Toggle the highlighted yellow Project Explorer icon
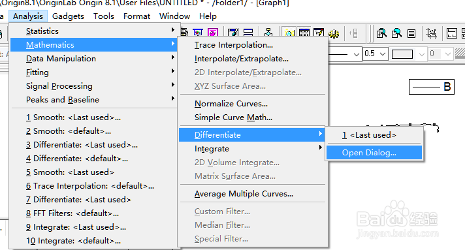Screen dimensions: 465x250 point(289,33)
